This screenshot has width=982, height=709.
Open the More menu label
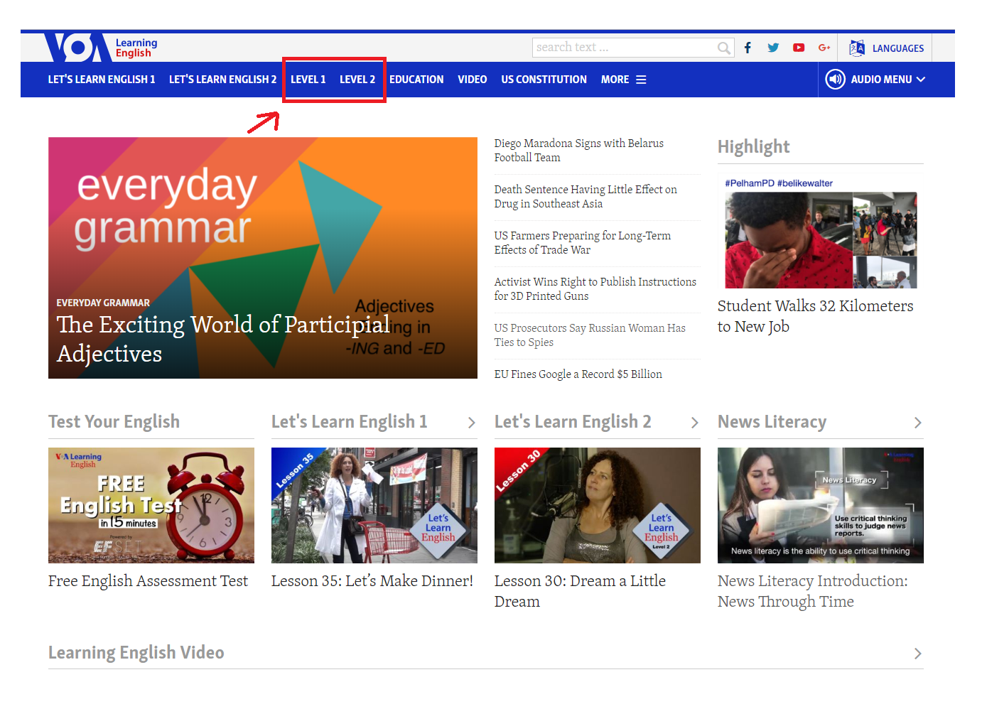pos(615,80)
